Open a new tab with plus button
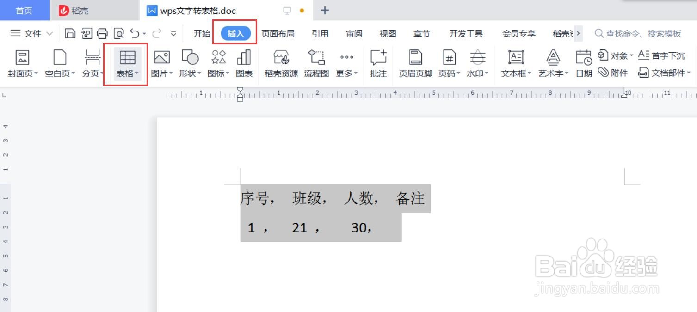 (x=325, y=10)
